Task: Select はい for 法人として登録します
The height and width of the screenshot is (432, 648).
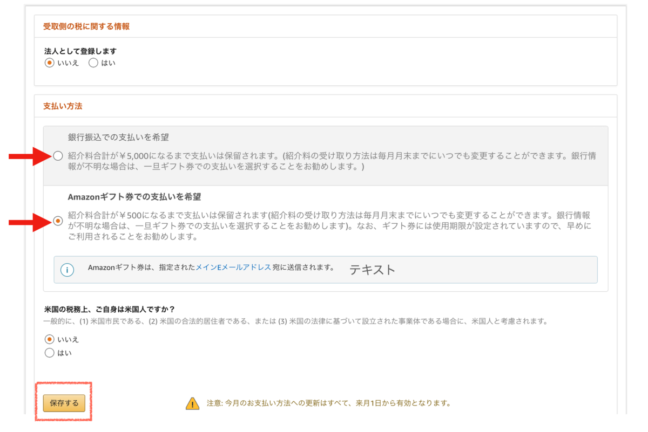Action: coord(93,63)
